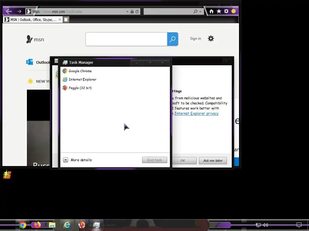
Task: Click the smiley feedback icon
Action: click(234, 11)
